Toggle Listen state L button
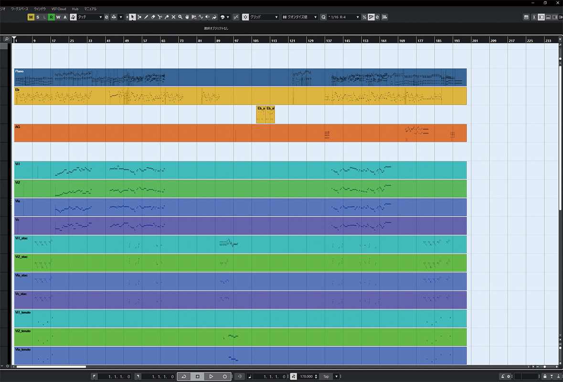563x382 pixels. click(44, 17)
